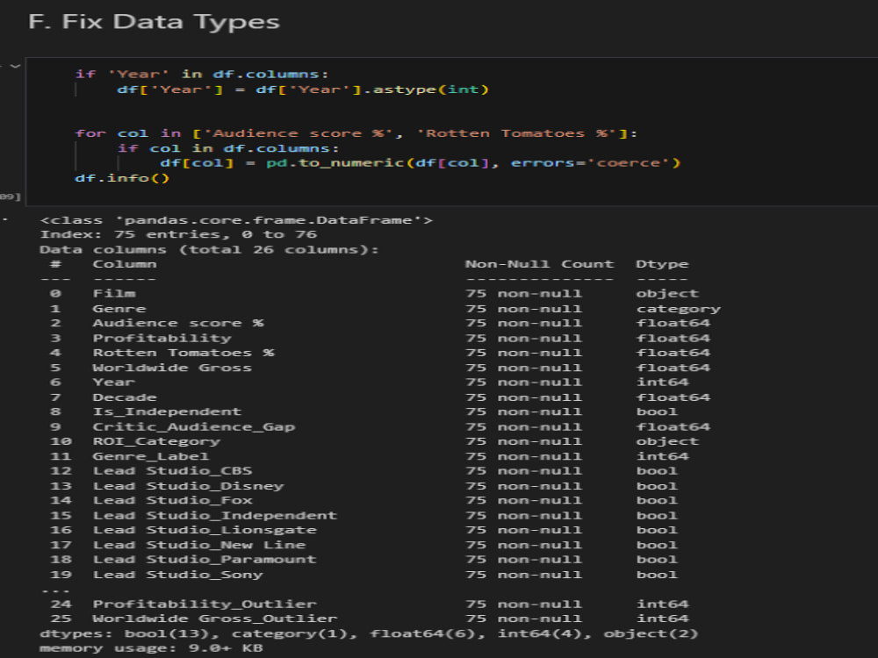
Task: Click 'Data columns (total 26 columns):' line
Action: (x=210, y=249)
